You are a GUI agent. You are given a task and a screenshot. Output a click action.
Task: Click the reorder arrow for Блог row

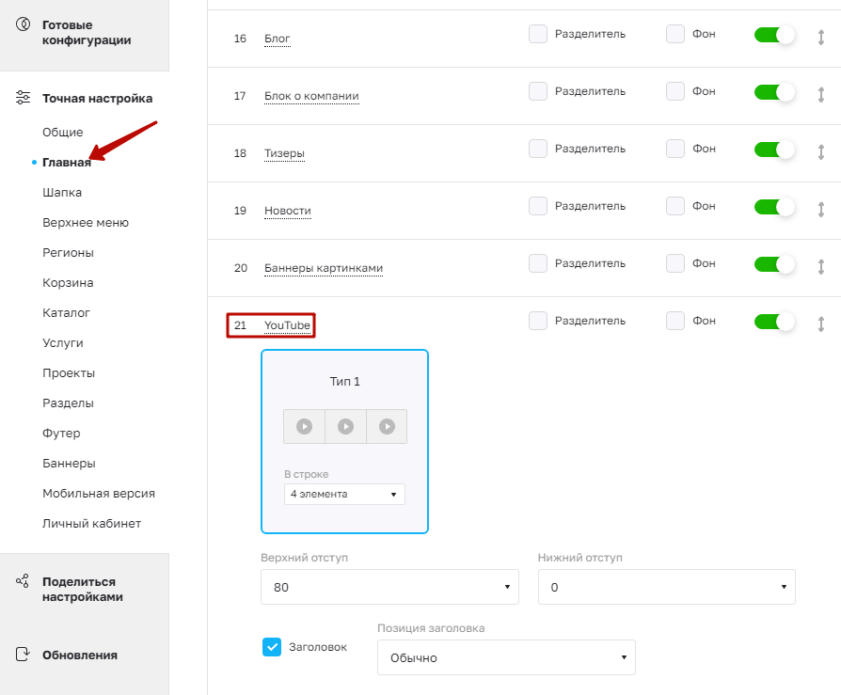pyautogui.click(x=820, y=38)
